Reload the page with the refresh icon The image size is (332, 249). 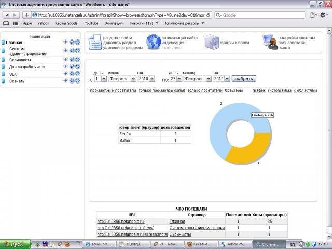208,15
